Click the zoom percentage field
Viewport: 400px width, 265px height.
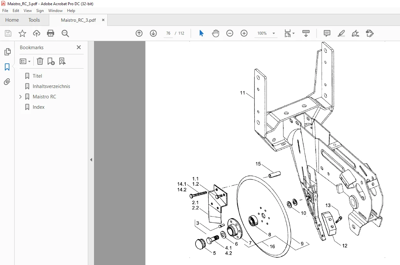click(262, 33)
